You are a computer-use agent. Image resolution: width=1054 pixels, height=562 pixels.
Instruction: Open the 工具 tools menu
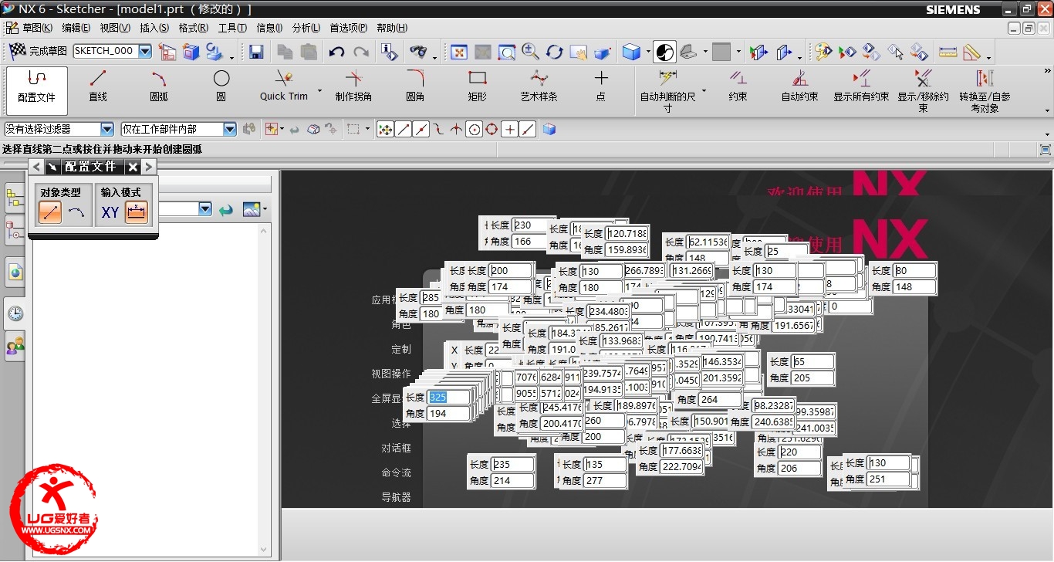pyautogui.click(x=232, y=28)
